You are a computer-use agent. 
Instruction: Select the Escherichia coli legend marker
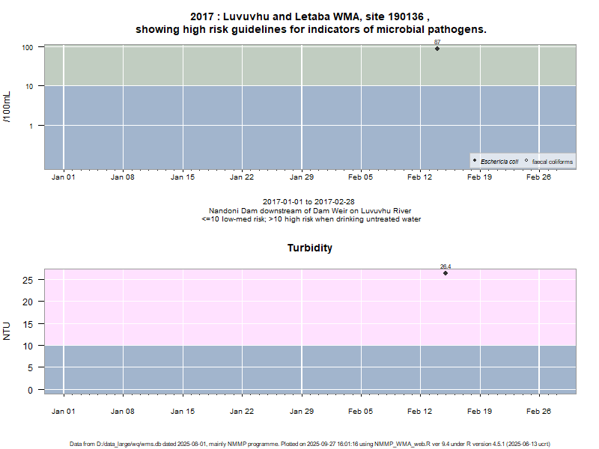pyautogui.click(x=475, y=161)
